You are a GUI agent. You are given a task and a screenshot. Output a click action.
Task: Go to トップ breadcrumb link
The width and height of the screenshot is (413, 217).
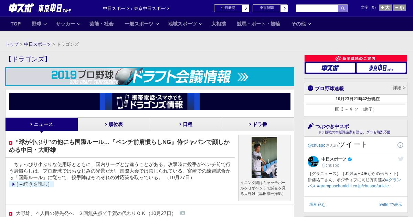pos(12,44)
